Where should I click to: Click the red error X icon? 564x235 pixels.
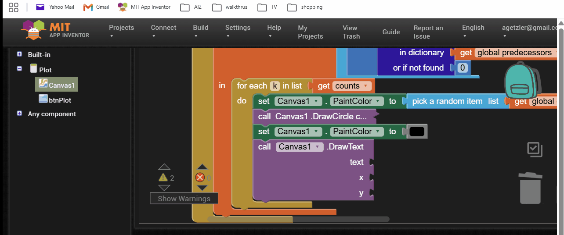click(200, 178)
